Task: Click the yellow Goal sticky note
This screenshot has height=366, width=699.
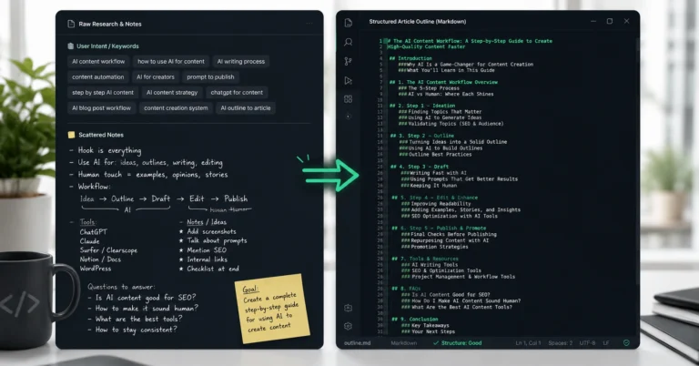Action: [x=272, y=309]
